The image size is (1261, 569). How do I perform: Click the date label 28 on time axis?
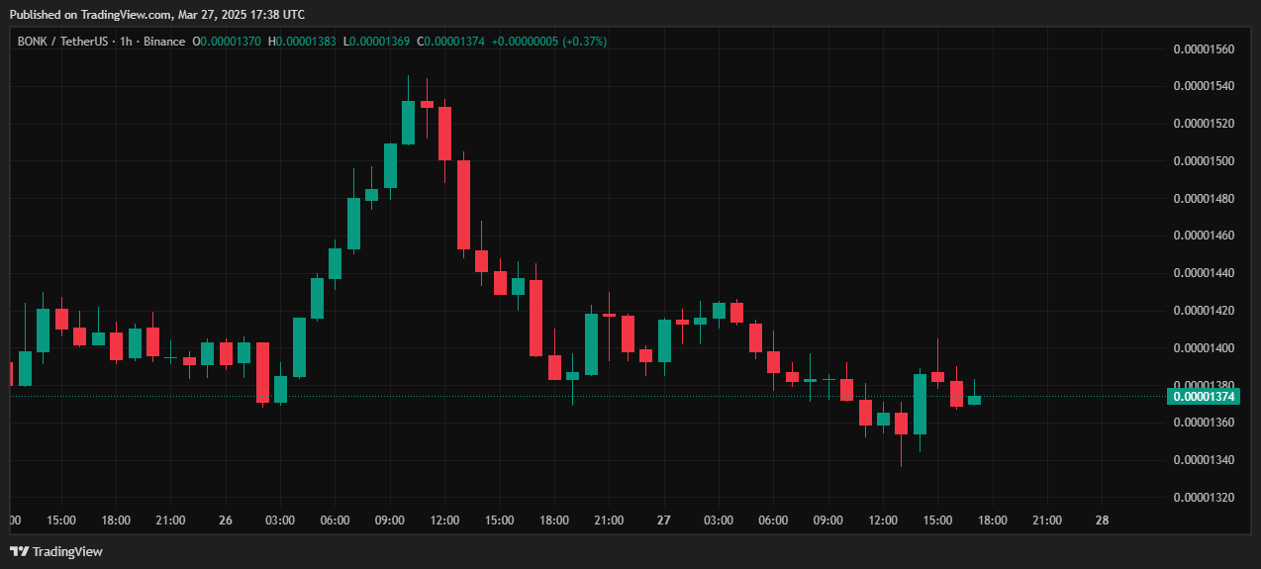pos(1102,520)
